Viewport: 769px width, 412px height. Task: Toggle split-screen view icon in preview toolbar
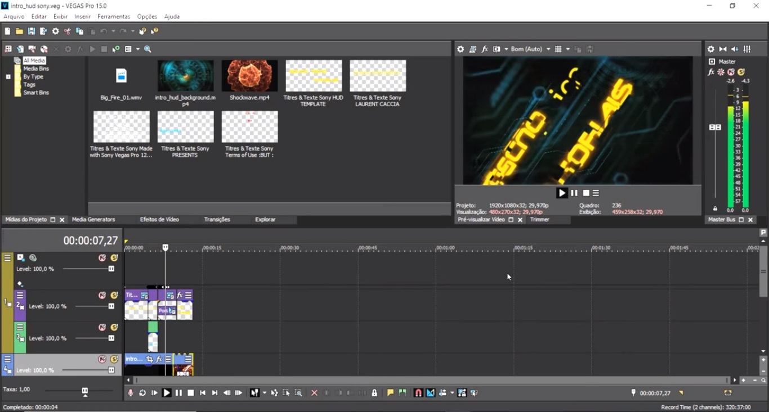pos(497,49)
